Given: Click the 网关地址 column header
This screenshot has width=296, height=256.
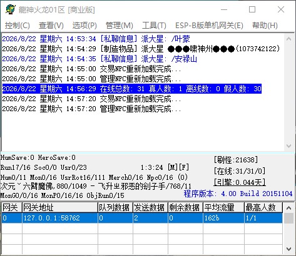Looking at the screenshot, I should pyautogui.click(x=60, y=207).
